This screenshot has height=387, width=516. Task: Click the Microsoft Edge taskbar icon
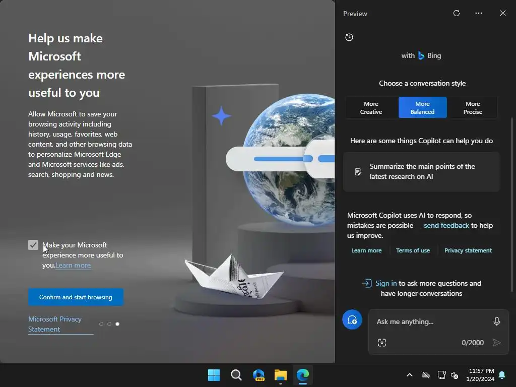[x=303, y=375]
